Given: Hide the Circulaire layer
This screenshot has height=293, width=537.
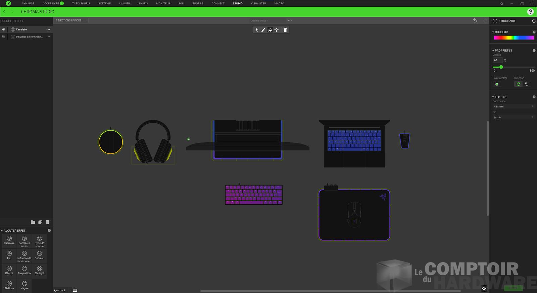Looking at the screenshot, I should tap(4, 29).
